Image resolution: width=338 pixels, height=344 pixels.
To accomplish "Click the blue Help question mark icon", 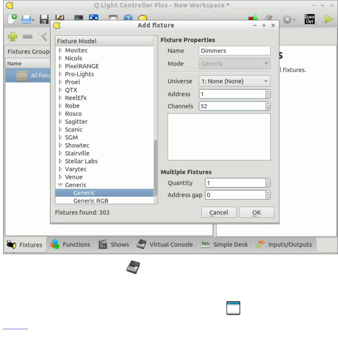I will click(x=128, y=18).
